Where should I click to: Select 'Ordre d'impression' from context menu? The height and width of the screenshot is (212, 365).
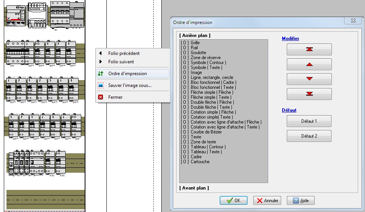click(127, 74)
